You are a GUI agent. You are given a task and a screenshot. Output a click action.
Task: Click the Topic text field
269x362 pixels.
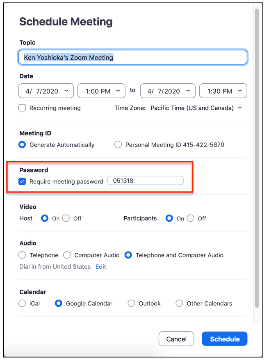click(x=132, y=57)
